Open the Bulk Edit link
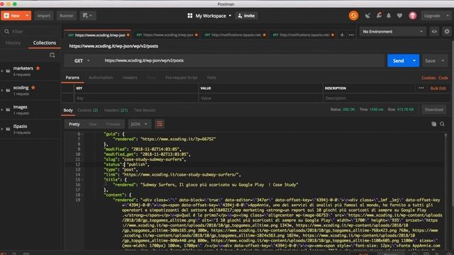 tap(438, 88)
